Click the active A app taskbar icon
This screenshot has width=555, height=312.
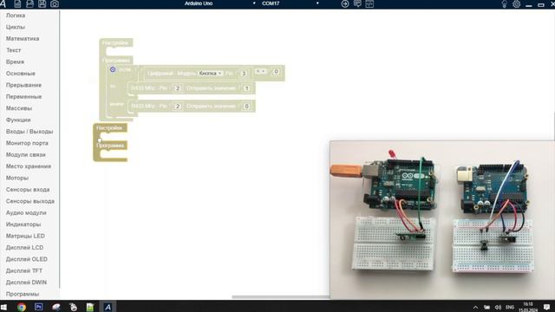coord(108,307)
